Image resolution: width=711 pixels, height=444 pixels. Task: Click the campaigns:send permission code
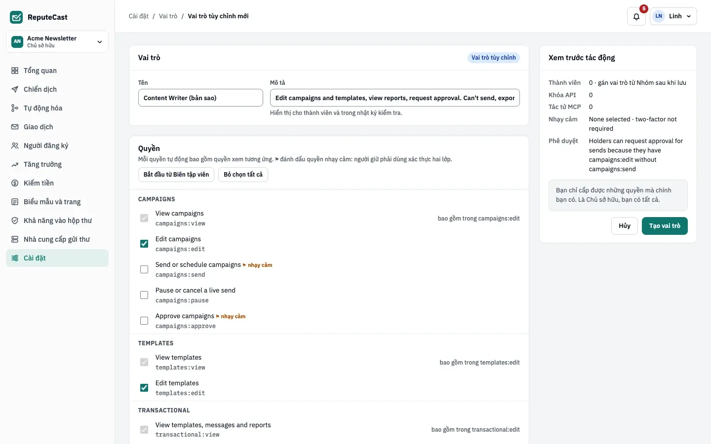[180, 275]
